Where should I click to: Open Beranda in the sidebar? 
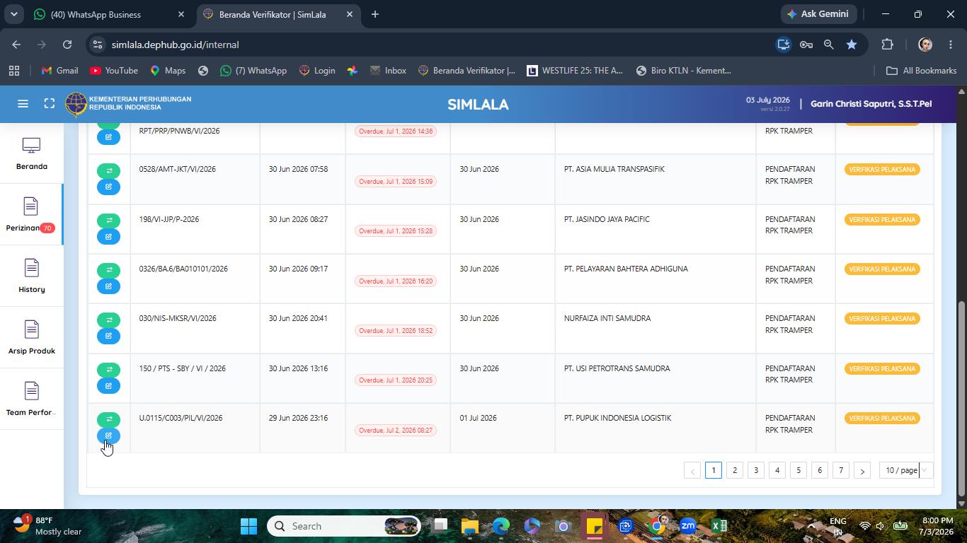[31, 153]
